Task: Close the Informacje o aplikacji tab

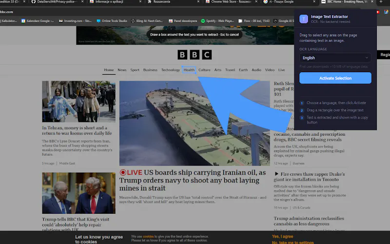Action: [140, 1]
